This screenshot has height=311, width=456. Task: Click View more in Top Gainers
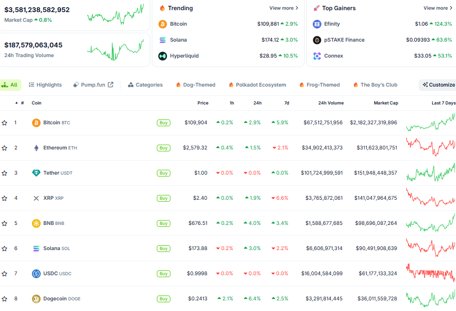438,8
